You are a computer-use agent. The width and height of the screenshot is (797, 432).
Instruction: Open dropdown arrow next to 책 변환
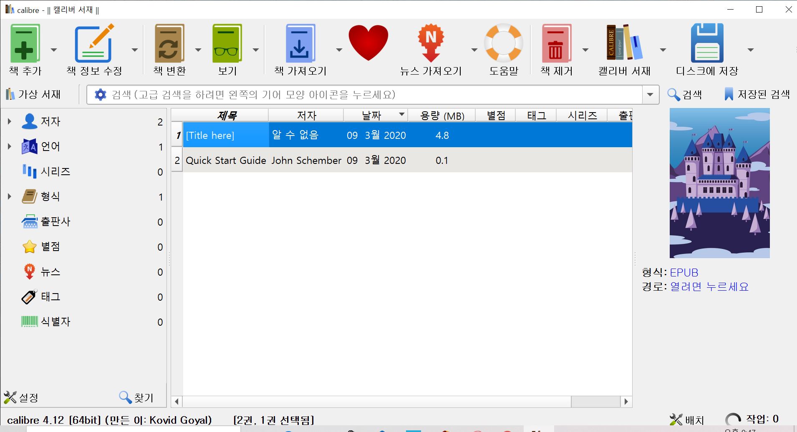(x=198, y=50)
